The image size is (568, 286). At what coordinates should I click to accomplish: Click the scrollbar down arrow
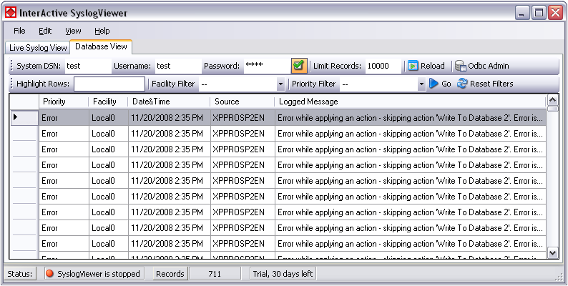(x=552, y=252)
